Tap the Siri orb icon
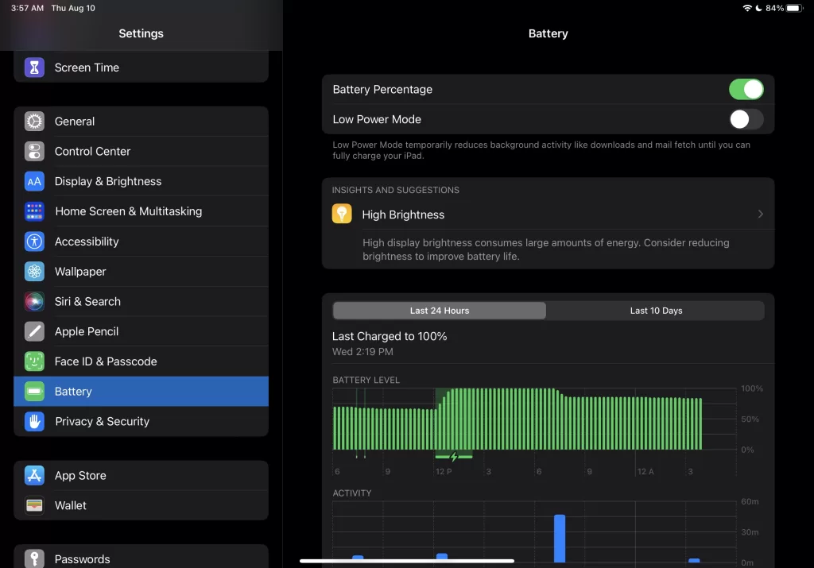This screenshot has width=814, height=568. pos(34,301)
